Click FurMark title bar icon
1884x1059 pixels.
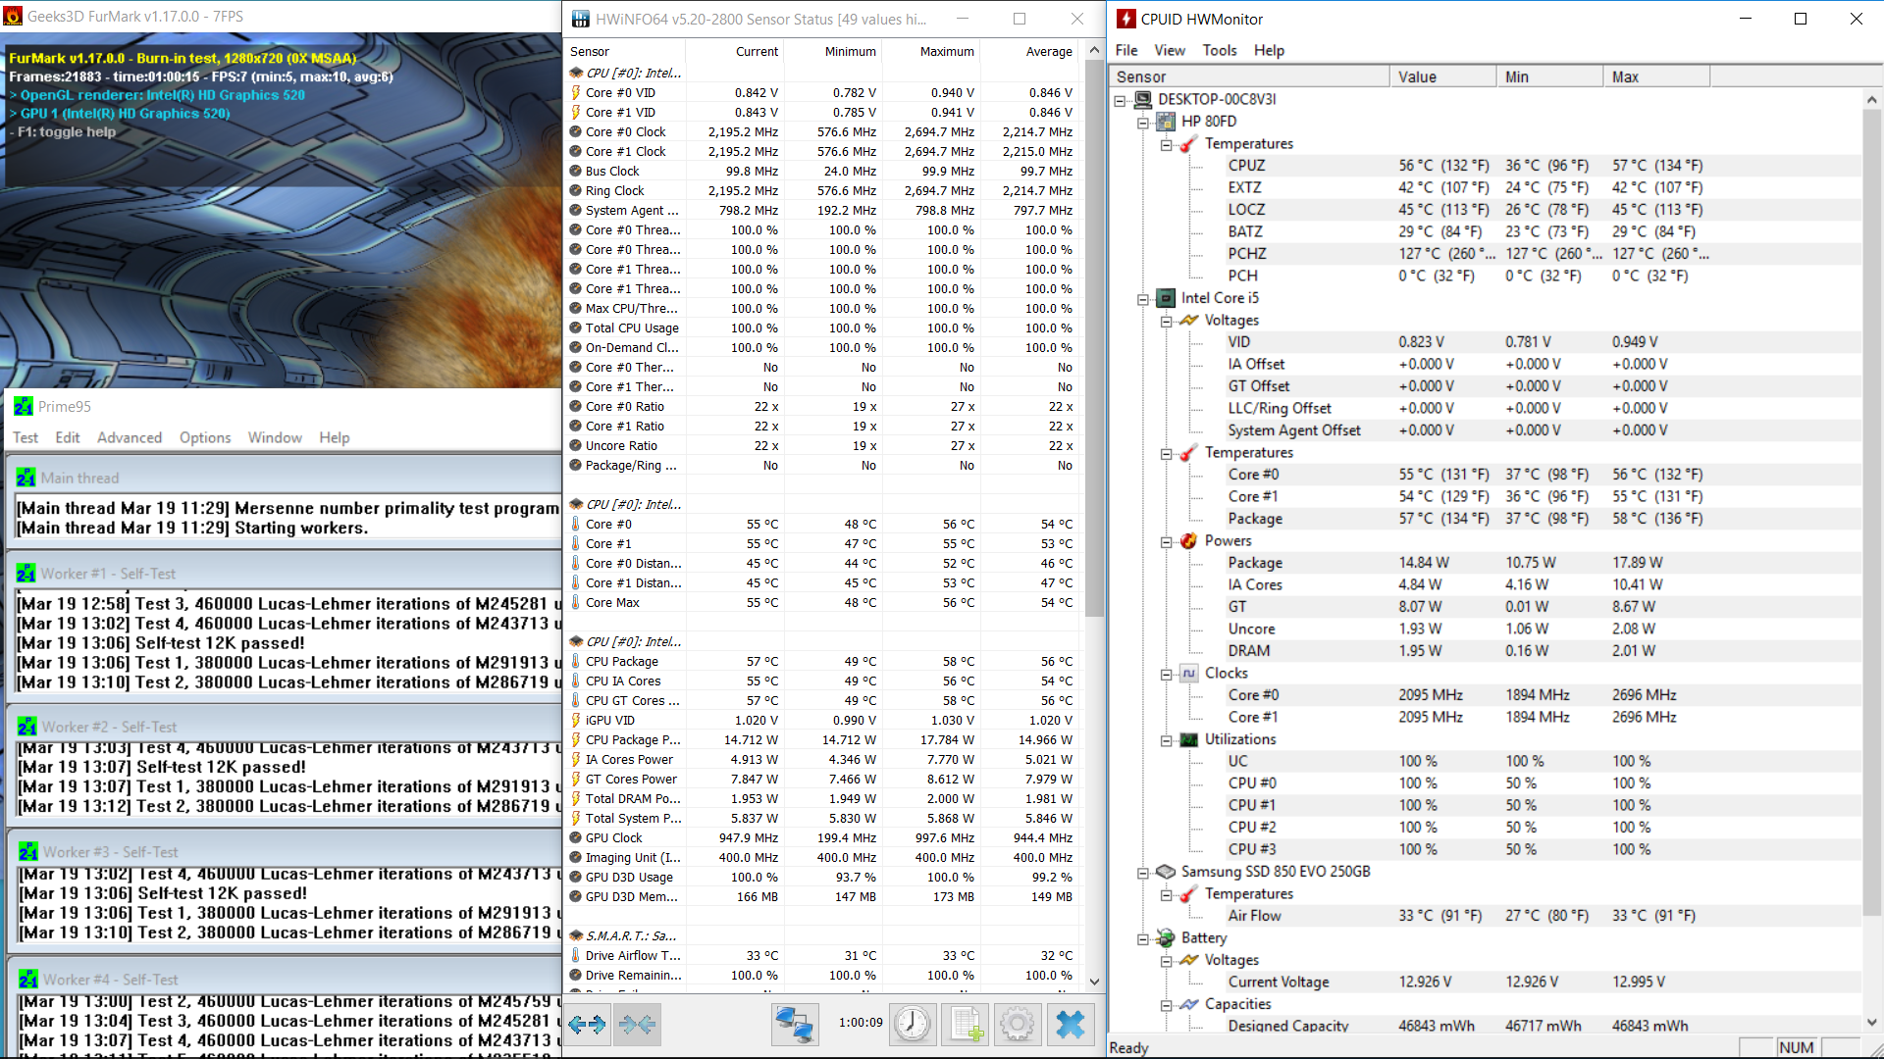[x=13, y=17]
